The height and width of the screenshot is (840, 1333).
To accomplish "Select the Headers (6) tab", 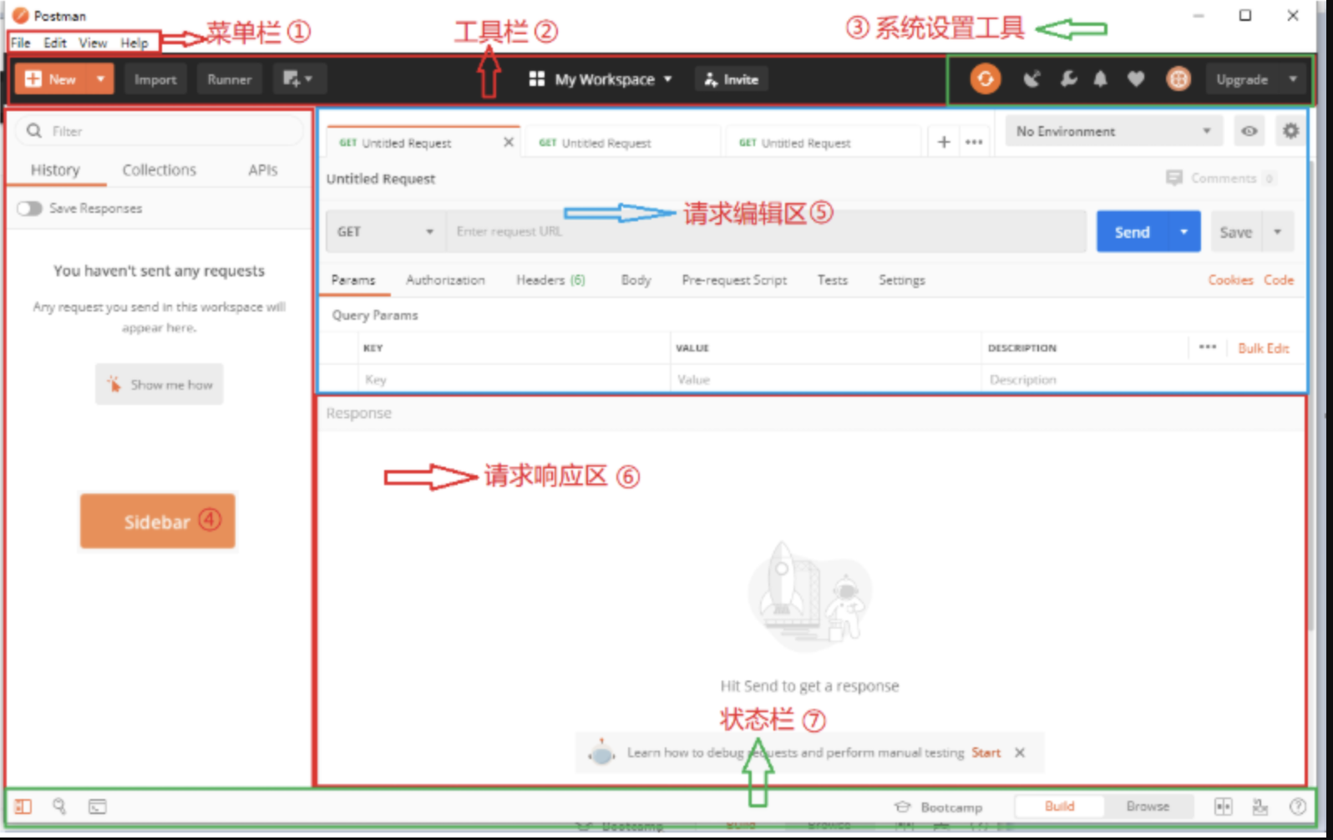I will [x=550, y=280].
